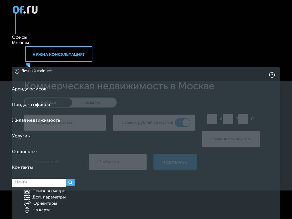Open Жилая недвижимость menu item
The width and height of the screenshot is (292, 219).
pyautogui.click(x=36, y=120)
